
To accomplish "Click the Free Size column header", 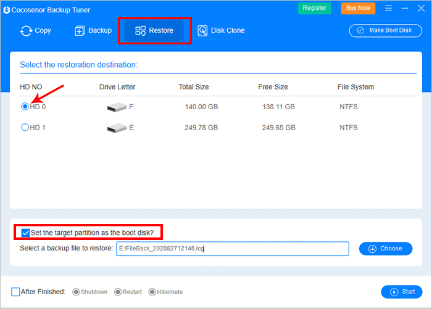I will click(x=273, y=87).
